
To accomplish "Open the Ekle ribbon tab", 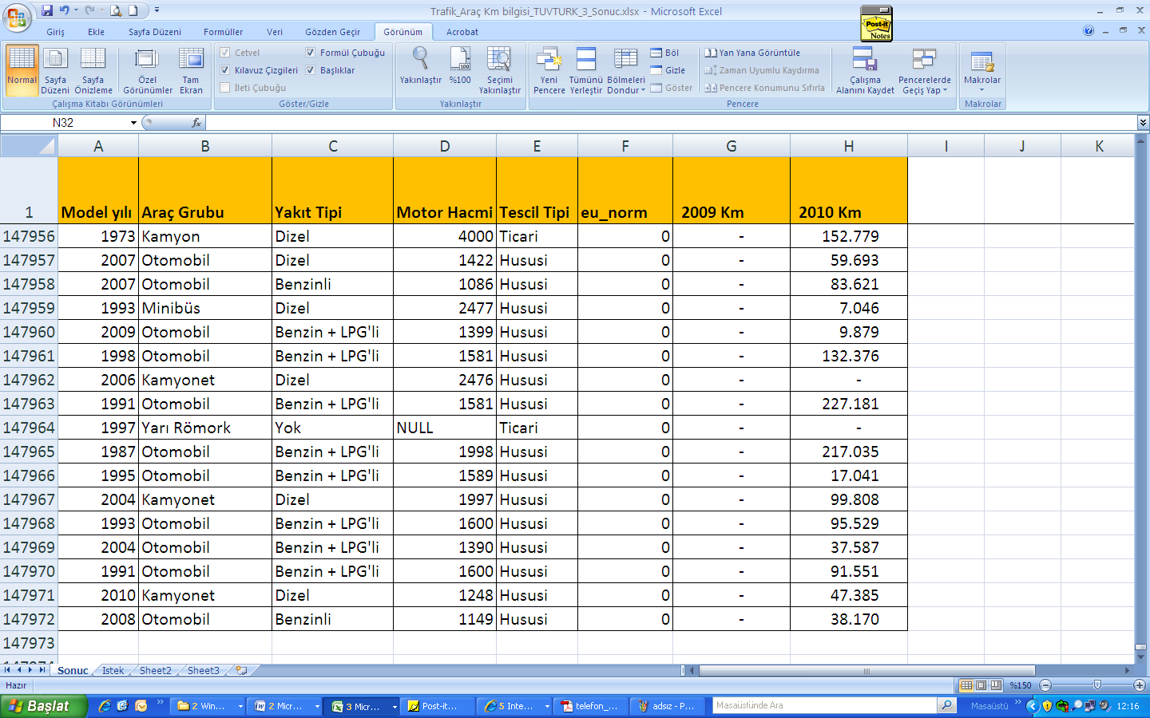I will point(97,32).
